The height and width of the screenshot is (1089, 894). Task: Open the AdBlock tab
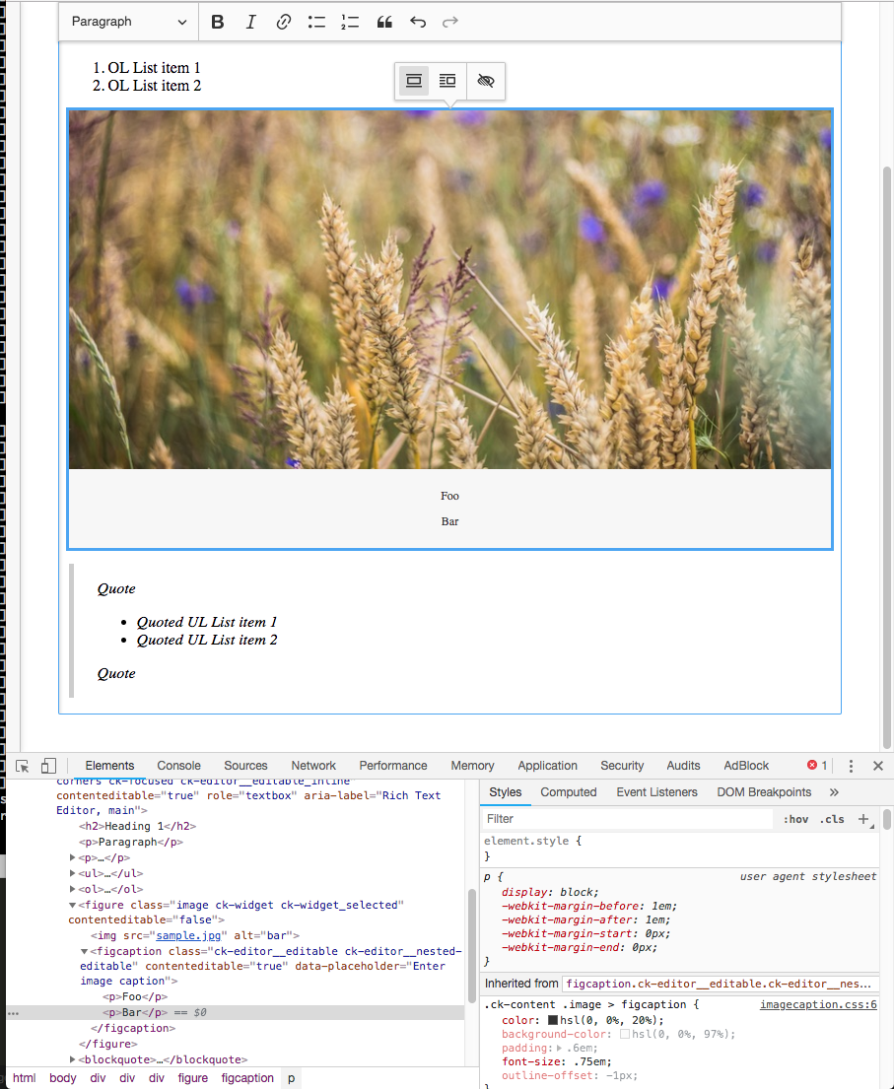tap(746, 766)
